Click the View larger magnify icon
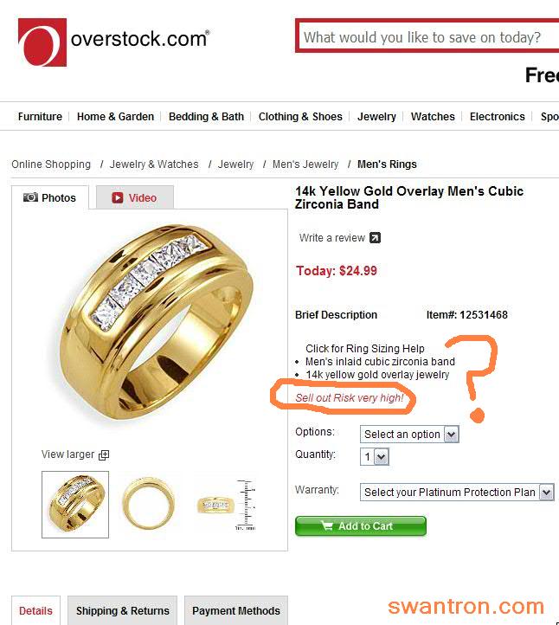559x625 pixels. point(104,454)
